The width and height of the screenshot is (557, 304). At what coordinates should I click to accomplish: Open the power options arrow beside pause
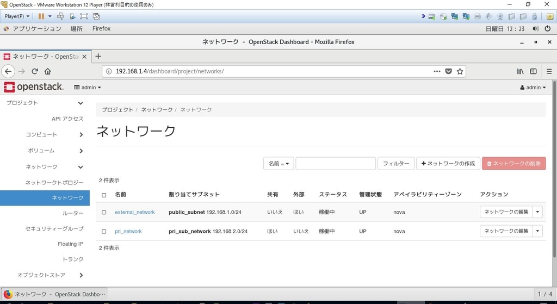click(49, 16)
